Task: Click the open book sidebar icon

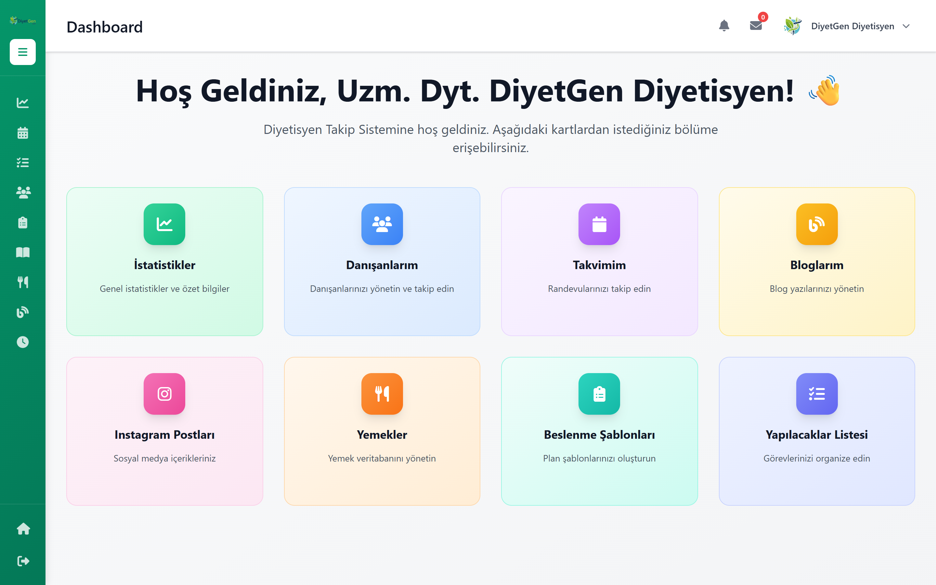Action: tap(22, 252)
